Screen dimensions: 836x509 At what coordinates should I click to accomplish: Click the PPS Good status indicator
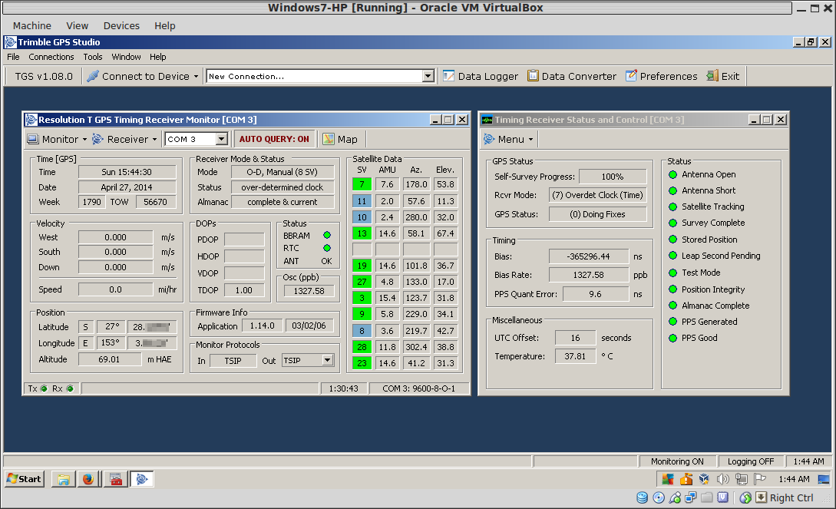(x=673, y=338)
